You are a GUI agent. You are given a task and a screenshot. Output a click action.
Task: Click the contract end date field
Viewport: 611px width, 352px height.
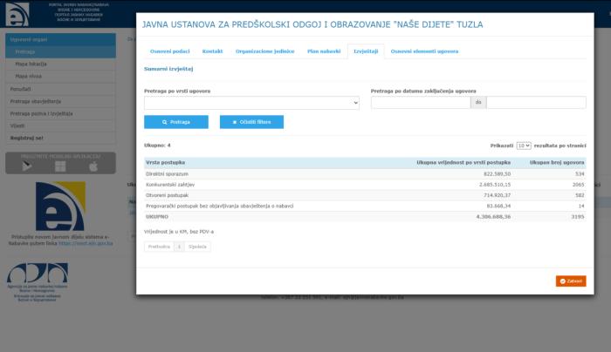point(536,102)
